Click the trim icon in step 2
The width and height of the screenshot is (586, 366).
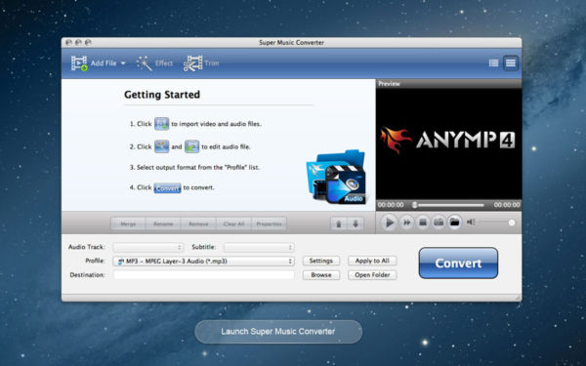(191, 146)
